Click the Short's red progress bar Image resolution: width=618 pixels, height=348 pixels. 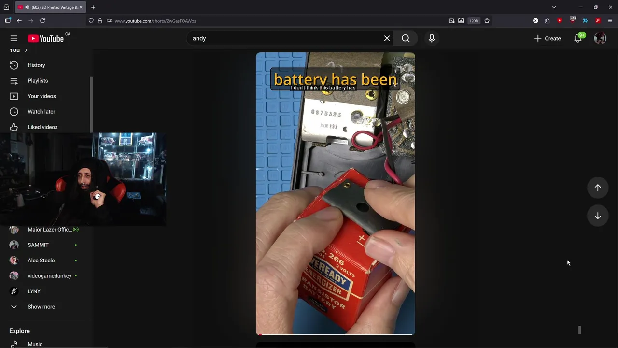pos(335,334)
